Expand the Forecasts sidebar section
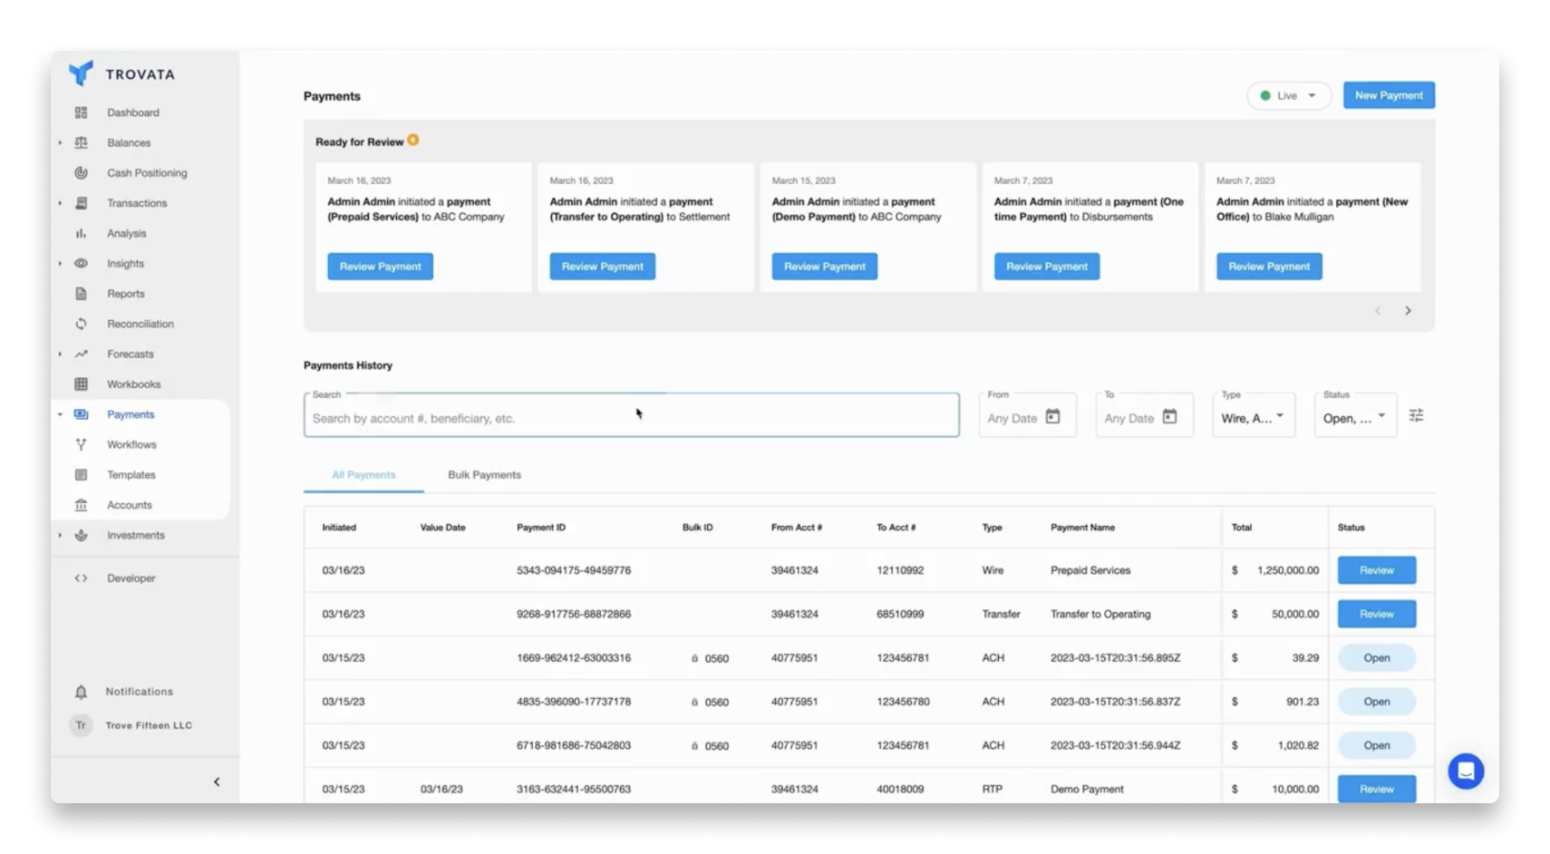This screenshot has width=1550, height=854. click(60, 354)
